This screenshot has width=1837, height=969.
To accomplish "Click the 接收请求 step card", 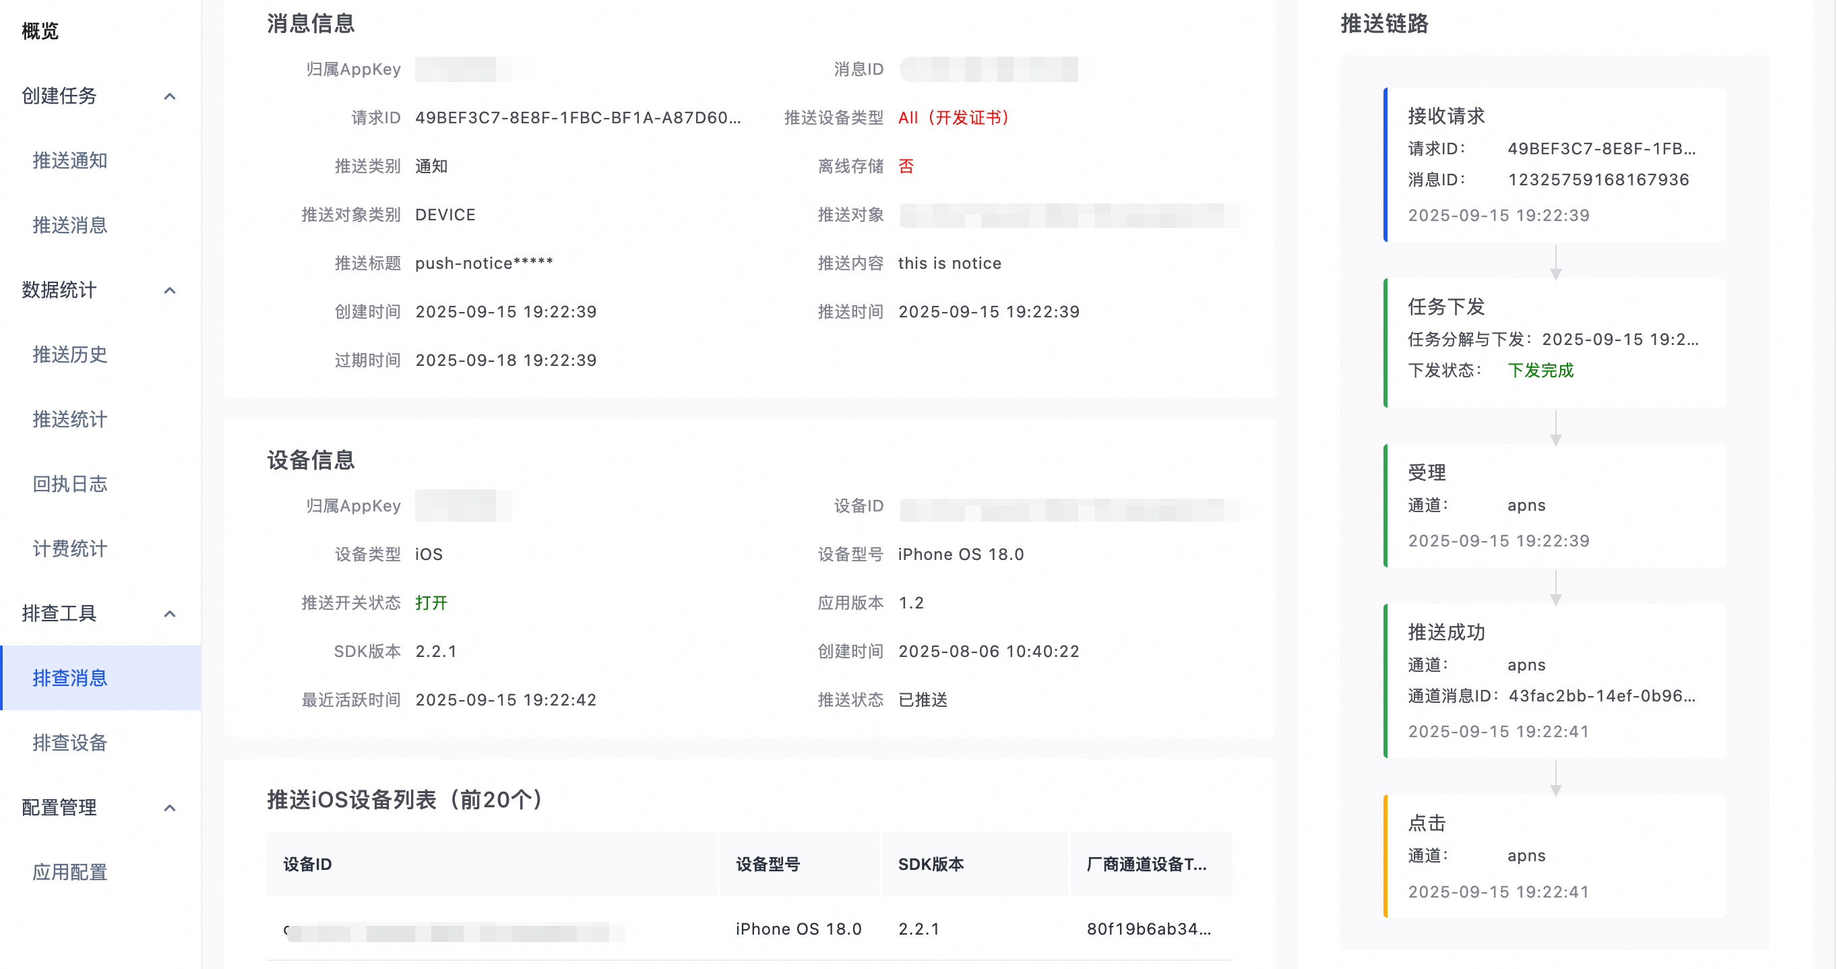I will (1555, 164).
